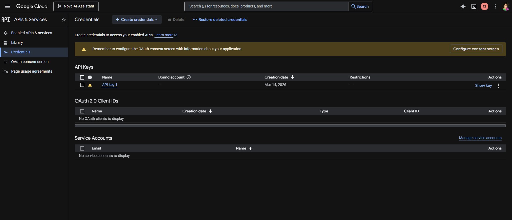The image size is (512, 220).
Task: Open Library in the sidebar
Action: [x=17, y=42]
